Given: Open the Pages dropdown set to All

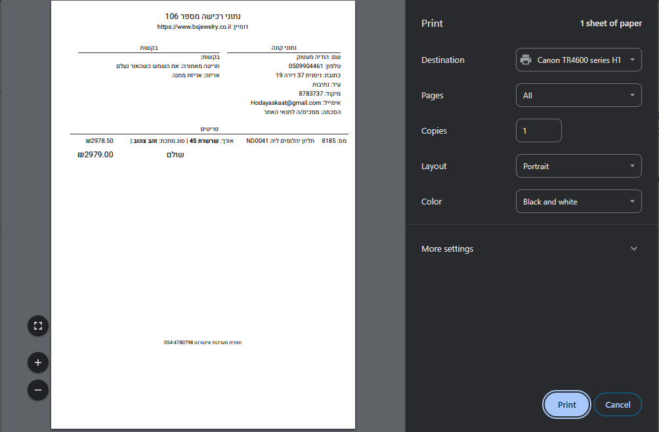Looking at the screenshot, I should [x=578, y=96].
